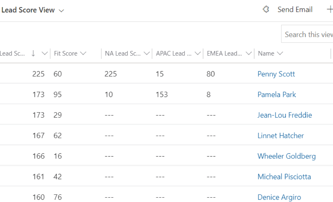Select Penny Scott's NA Lead Score cell 225
Image resolution: width=333 pixels, height=202 pixels.
click(x=111, y=74)
